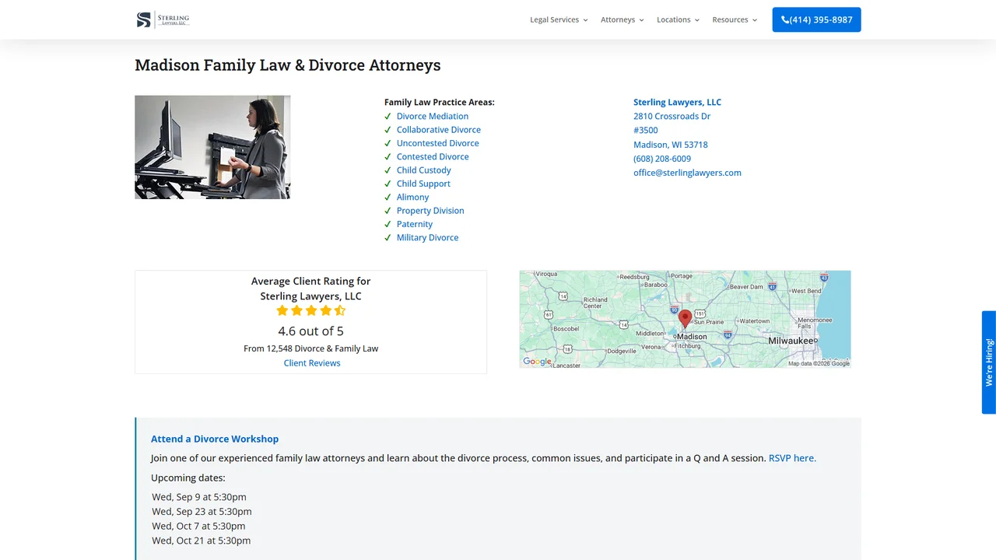Click the Map data ©2026 Google attribution
996x560 pixels.
pos(819,363)
